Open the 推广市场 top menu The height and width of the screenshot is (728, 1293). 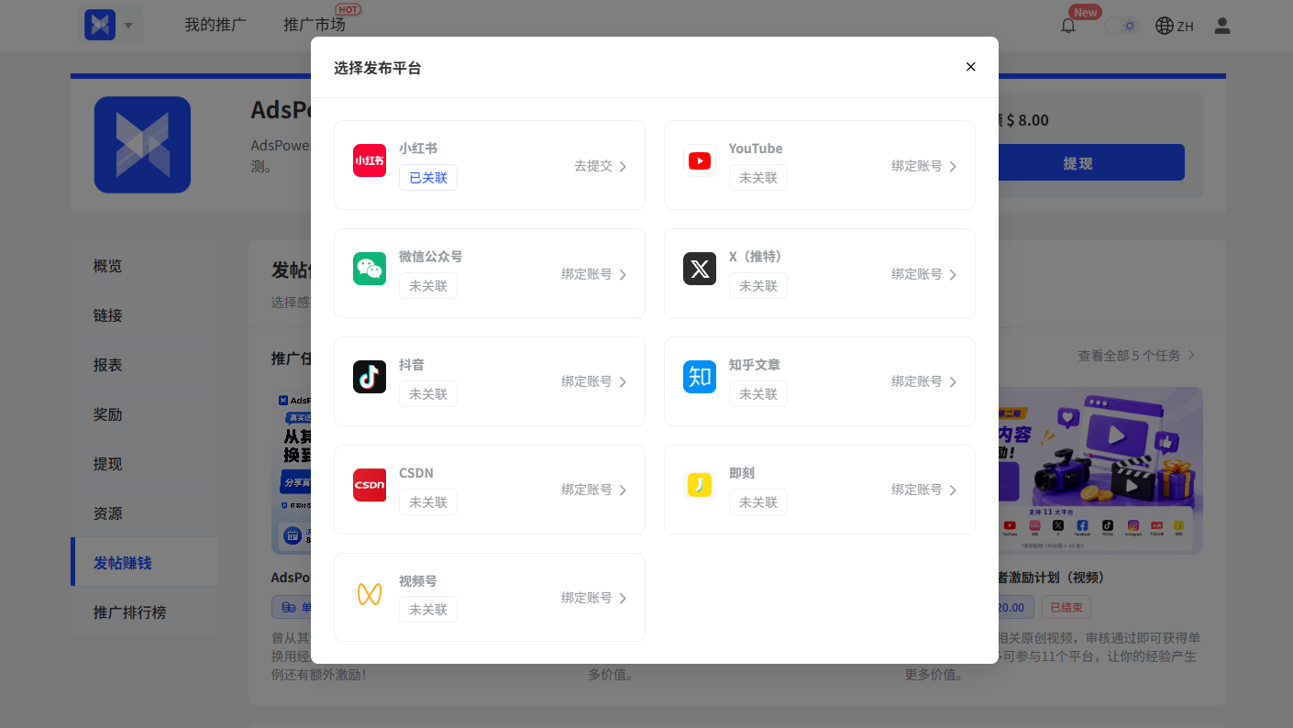click(315, 26)
